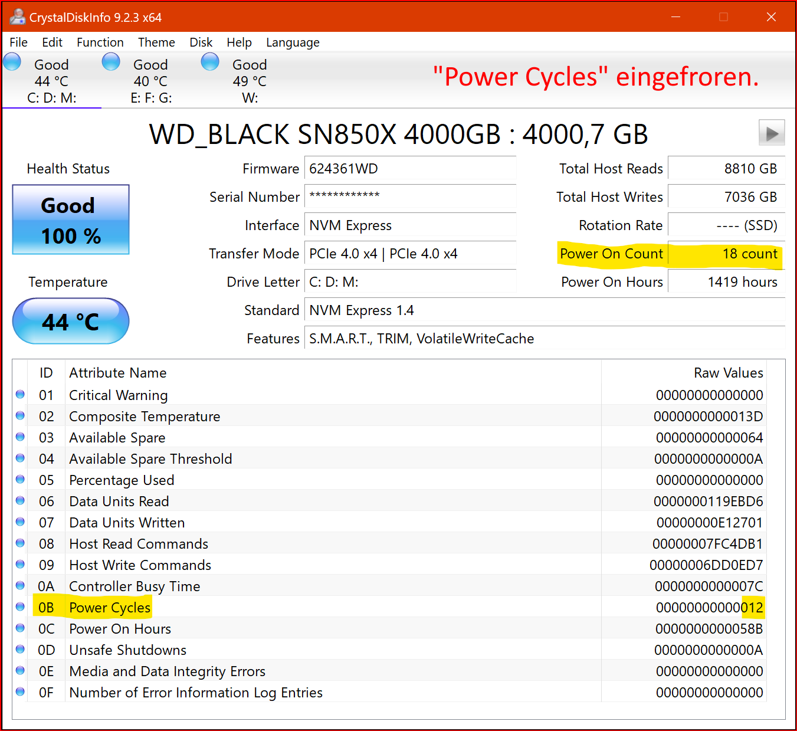Minimize the CrystalDiskInfo window
This screenshot has width=797, height=731.
pyautogui.click(x=676, y=17)
